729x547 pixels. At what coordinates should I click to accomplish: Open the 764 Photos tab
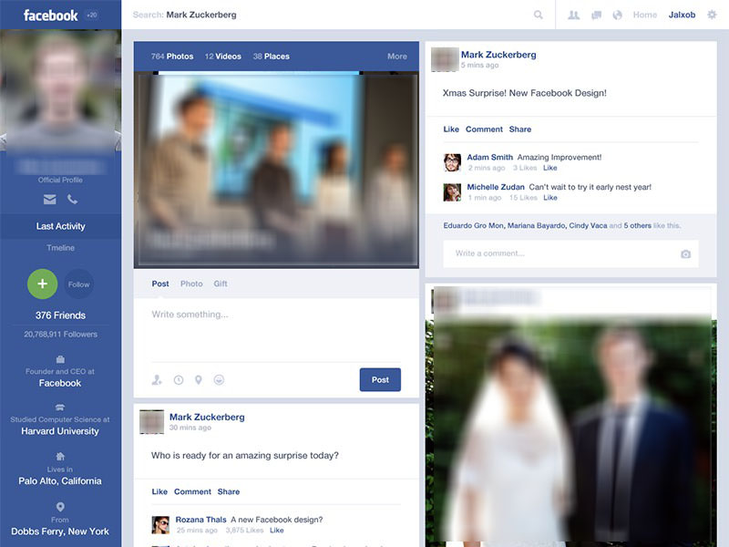(172, 57)
